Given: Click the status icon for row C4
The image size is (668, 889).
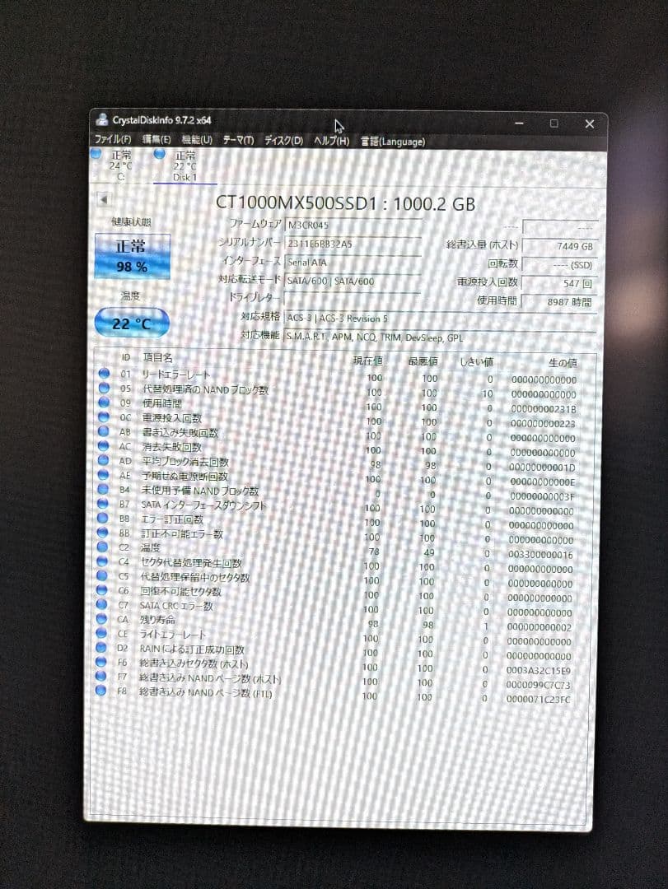Looking at the screenshot, I should [102, 561].
